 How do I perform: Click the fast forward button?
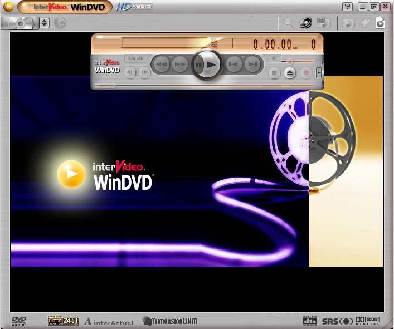(180, 64)
